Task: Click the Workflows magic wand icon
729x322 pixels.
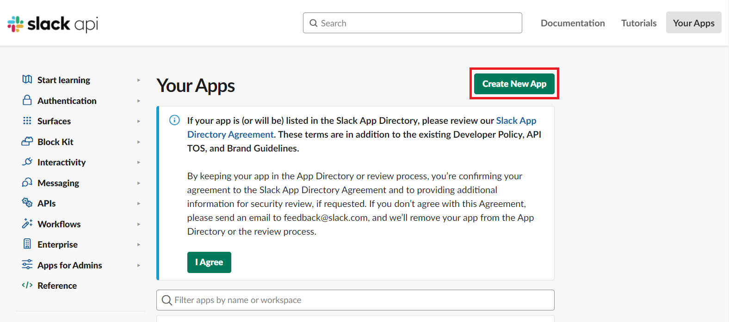Action: pyautogui.click(x=27, y=224)
